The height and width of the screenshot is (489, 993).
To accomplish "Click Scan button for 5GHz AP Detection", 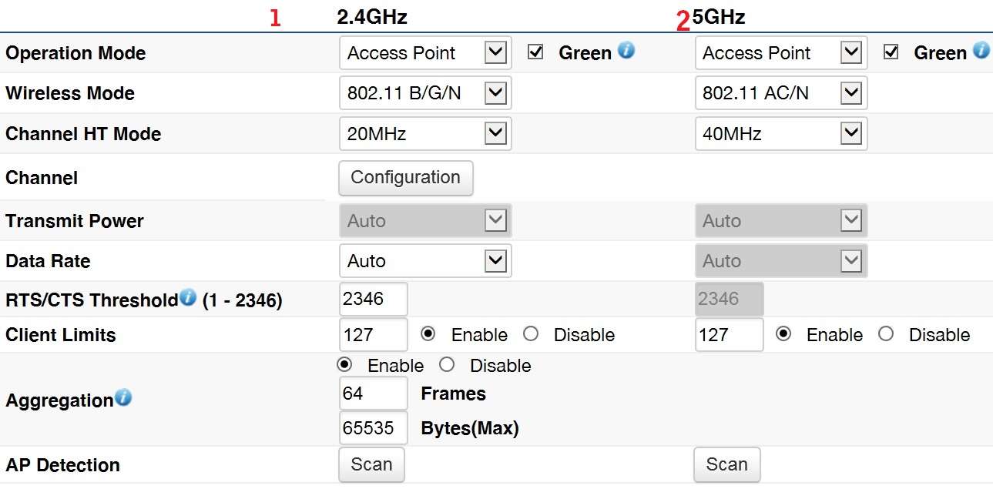I will click(x=726, y=464).
